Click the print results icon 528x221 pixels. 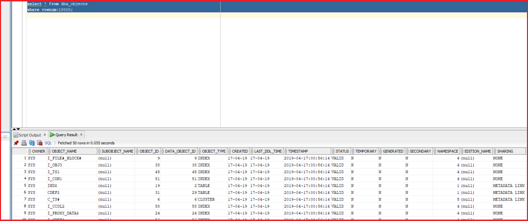pos(24,143)
